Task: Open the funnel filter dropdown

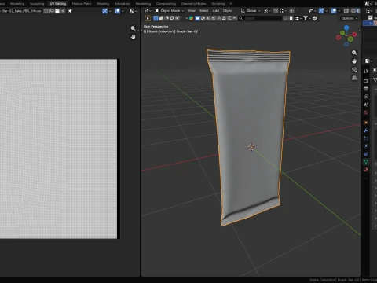Action: pyautogui.click(x=306, y=18)
